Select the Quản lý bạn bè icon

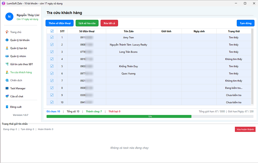[x=7, y=48]
